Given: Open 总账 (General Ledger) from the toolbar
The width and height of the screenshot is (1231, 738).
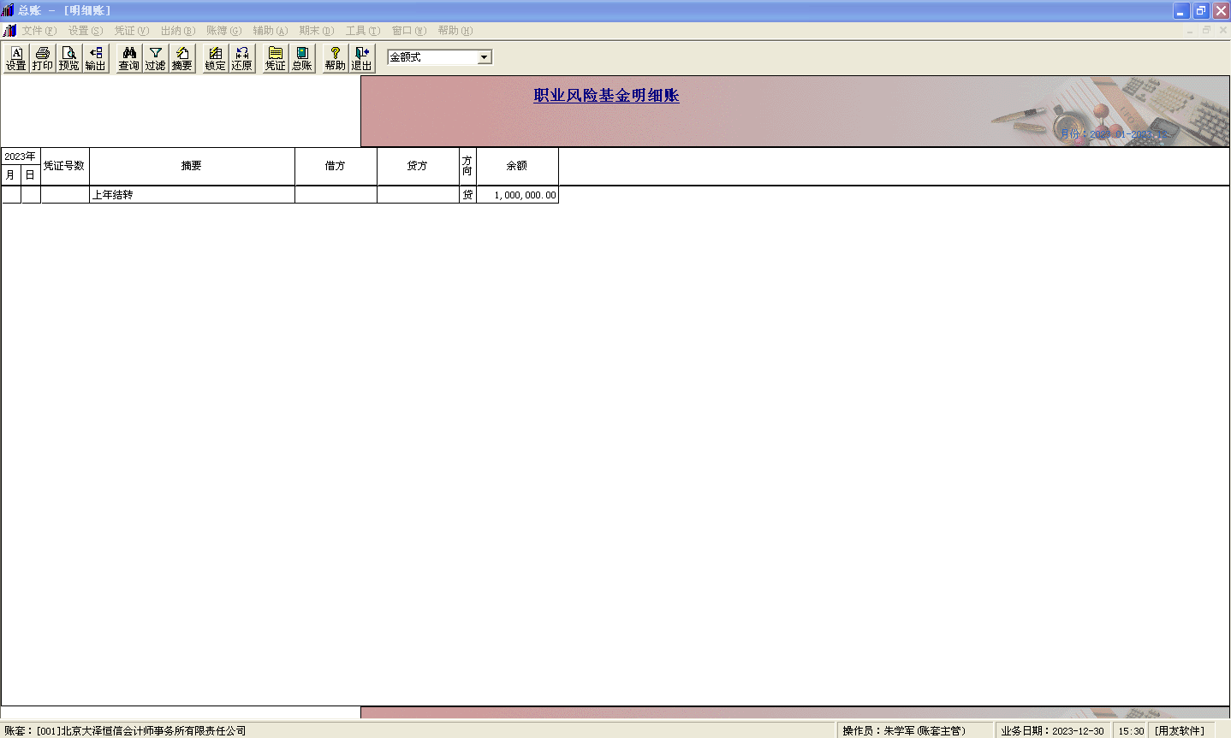Looking at the screenshot, I should [x=302, y=58].
